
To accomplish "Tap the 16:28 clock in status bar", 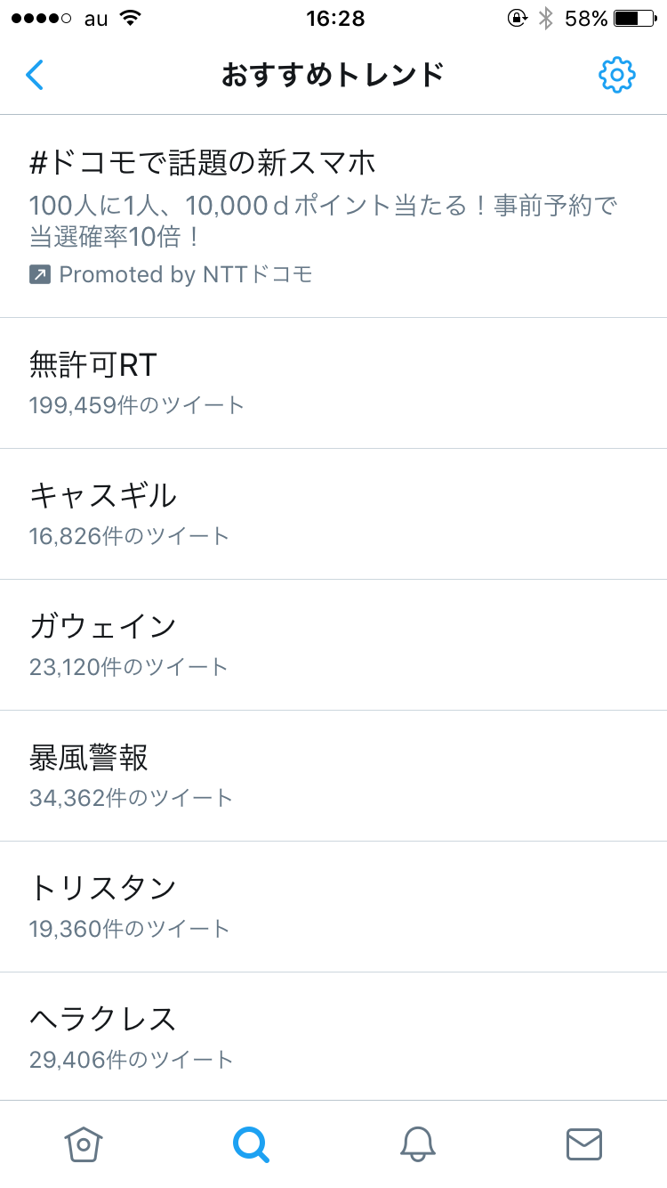I will [334, 18].
